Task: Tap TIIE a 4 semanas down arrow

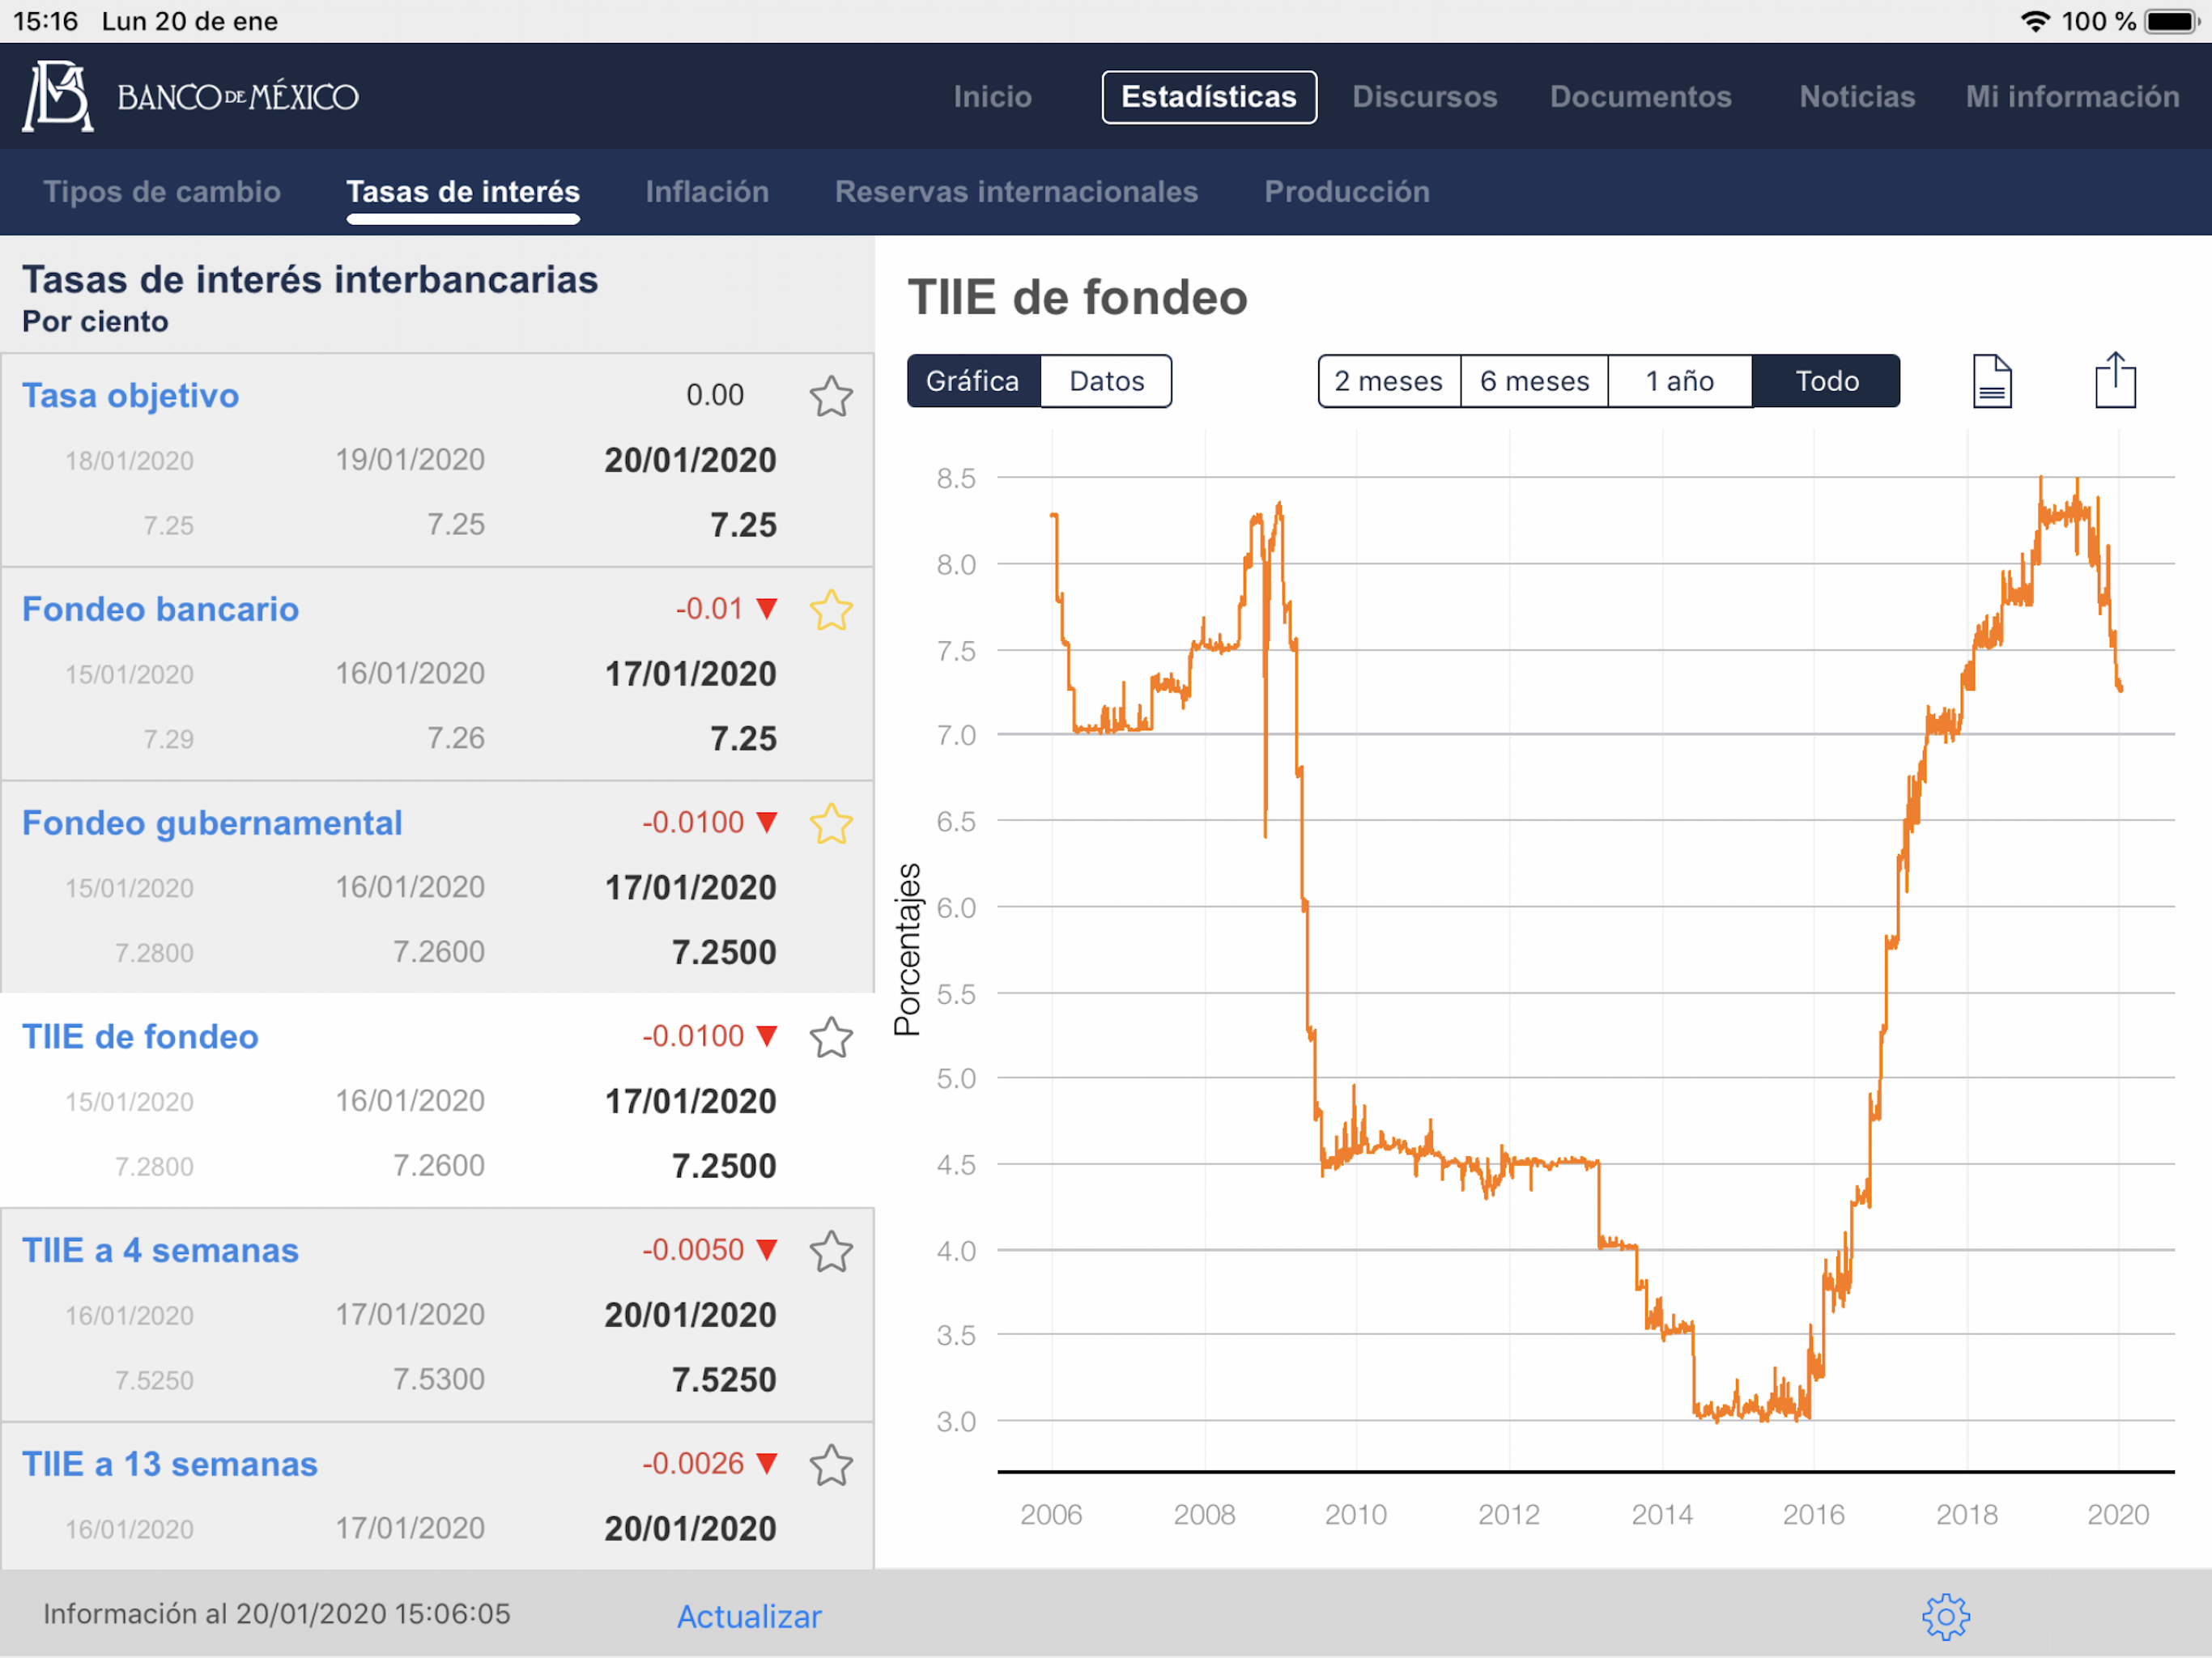Action: (x=767, y=1250)
